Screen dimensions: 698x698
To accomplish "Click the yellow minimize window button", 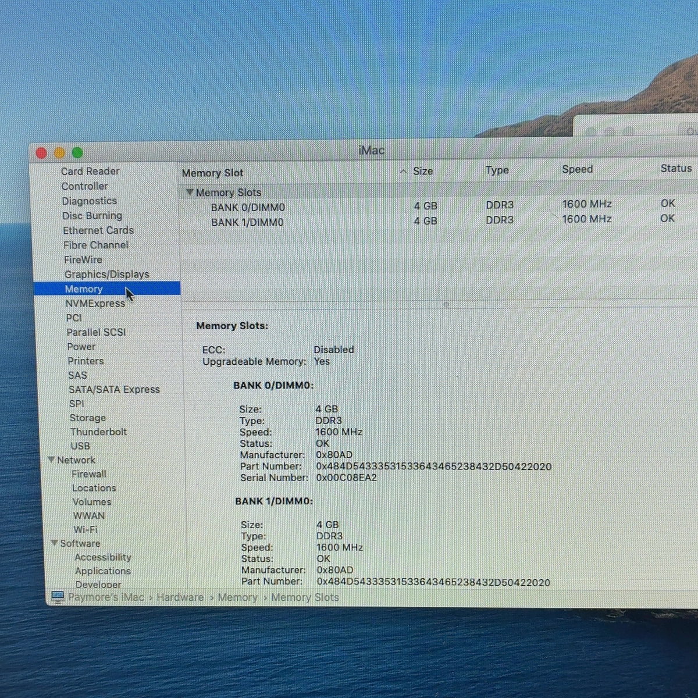I will click(x=59, y=153).
